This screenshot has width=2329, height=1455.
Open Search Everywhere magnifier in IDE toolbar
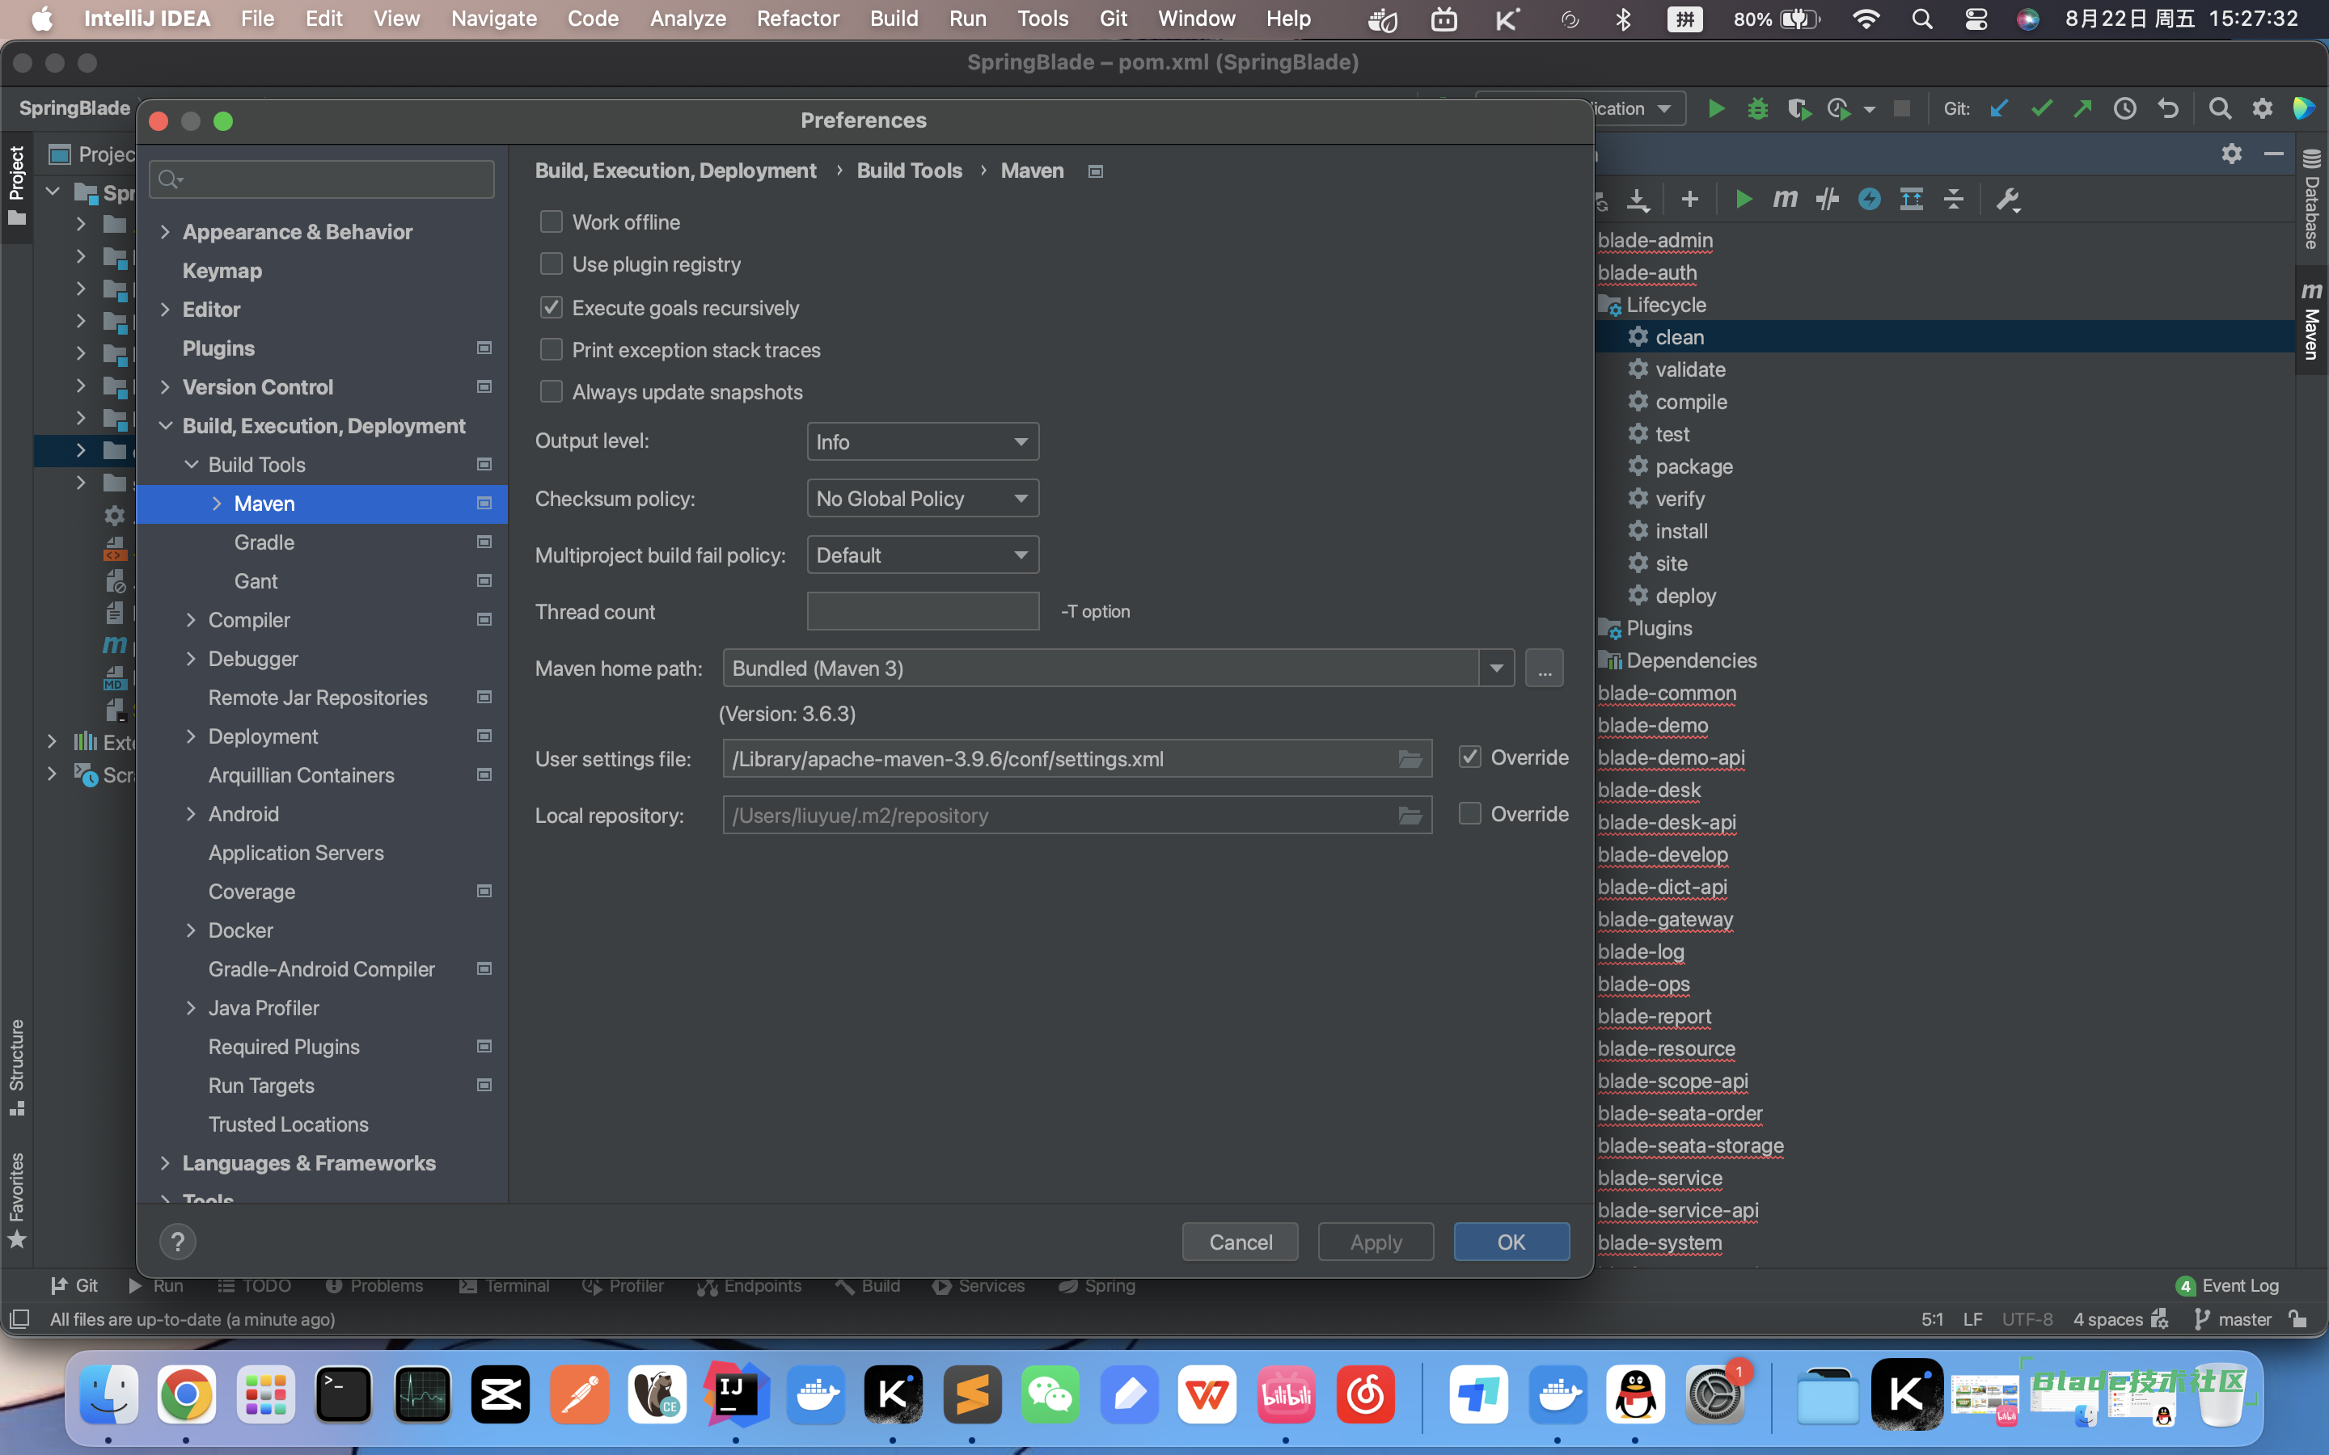click(2219, 109)
